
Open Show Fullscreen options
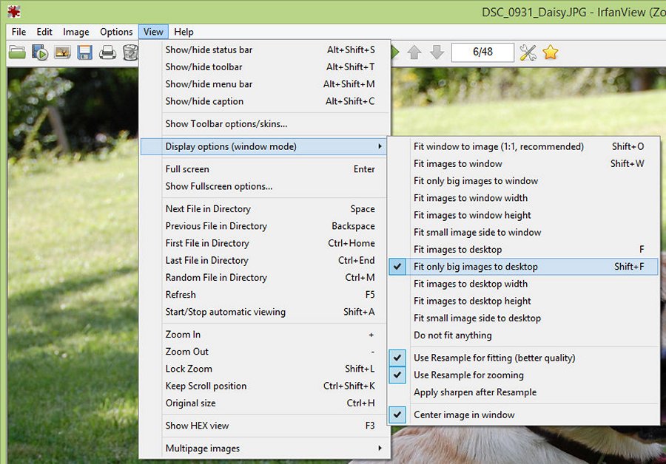263,186
